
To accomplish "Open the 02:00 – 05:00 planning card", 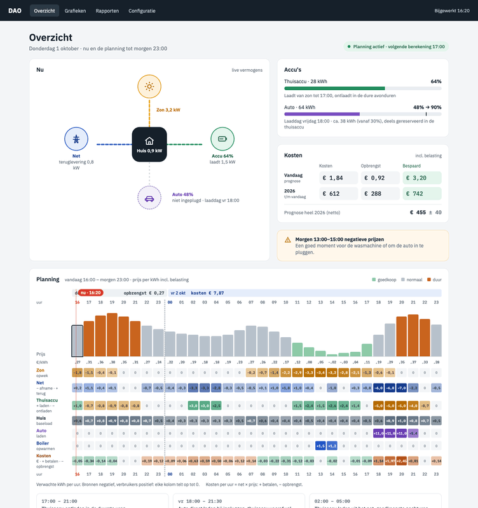I will (x=376, y=501).
